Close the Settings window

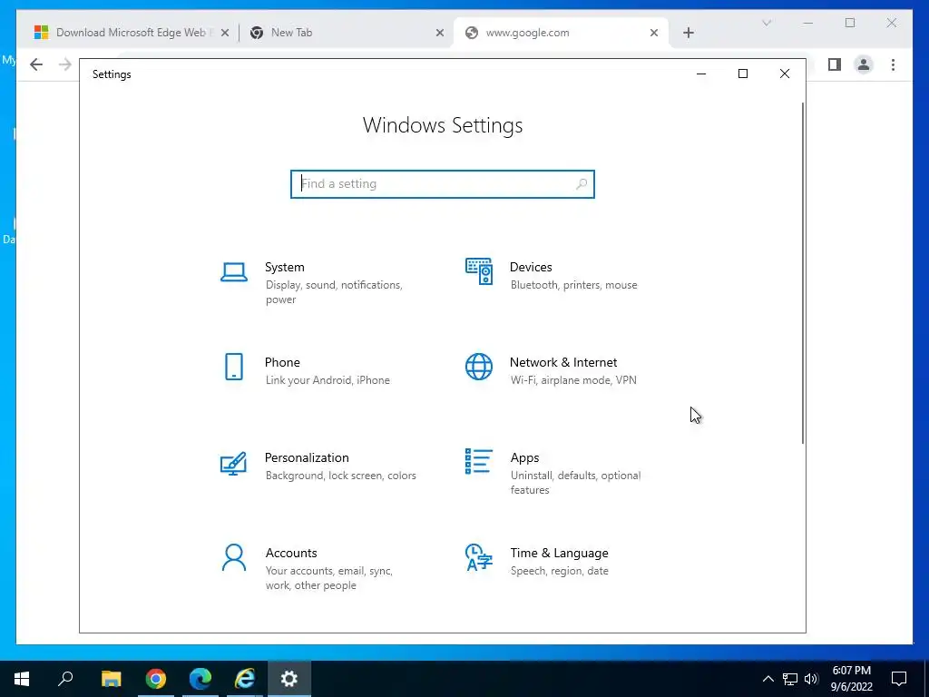click(785, 74)
